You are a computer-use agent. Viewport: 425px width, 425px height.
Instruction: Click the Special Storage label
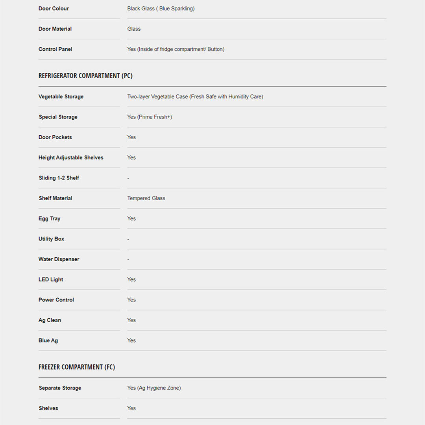pyautogui.click(x=58, y=117)
